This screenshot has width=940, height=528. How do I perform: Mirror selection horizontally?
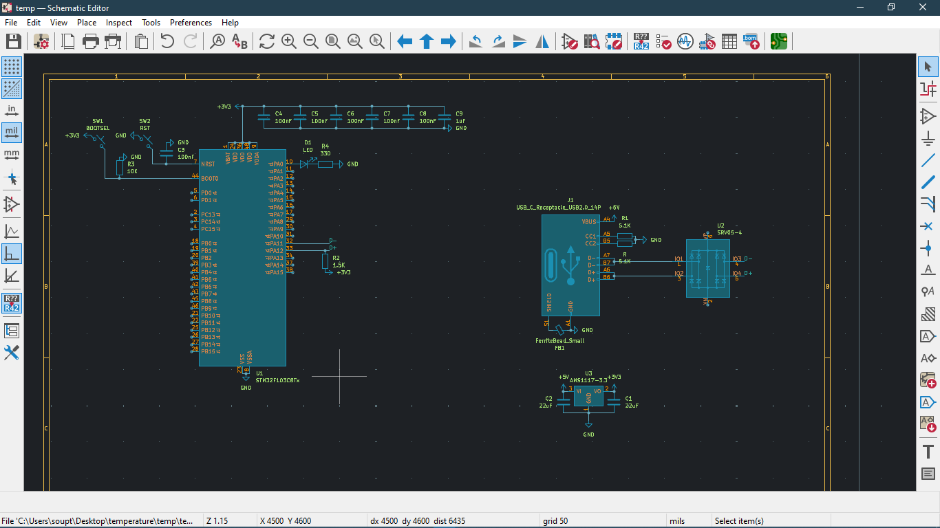point(542,42)
